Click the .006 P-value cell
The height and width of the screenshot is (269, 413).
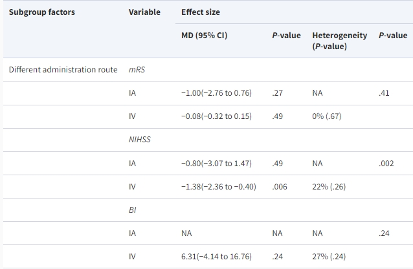point(280,187)
